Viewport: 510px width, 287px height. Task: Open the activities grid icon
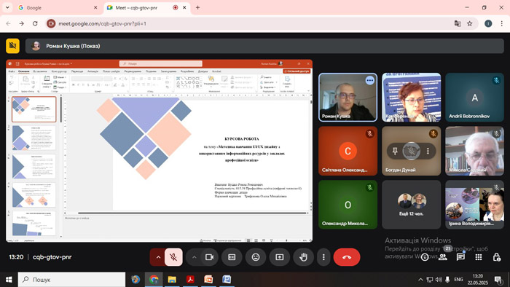pyautogui.click(x=479, y=257)
